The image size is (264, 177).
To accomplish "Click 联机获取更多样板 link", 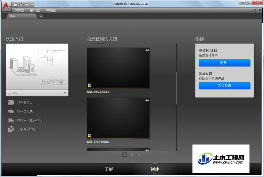I will [x=30, y=120].
